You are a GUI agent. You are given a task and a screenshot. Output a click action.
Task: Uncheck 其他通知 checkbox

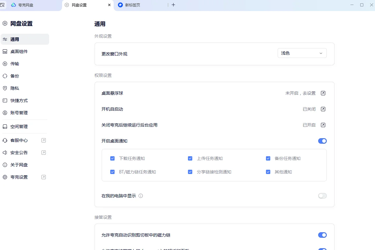coord(268,172)
